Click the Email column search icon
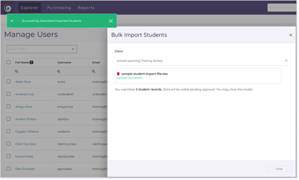Image resolution: width=299 pixels, height=180 pixels. [x=94, y=72]
